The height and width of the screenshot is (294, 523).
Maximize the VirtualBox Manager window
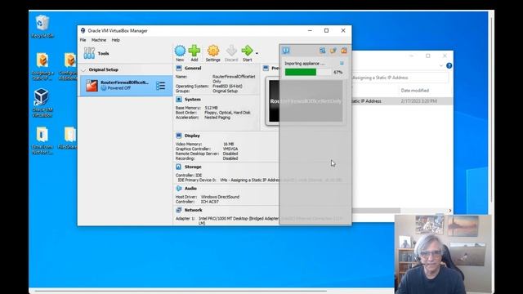click(326, 31)
